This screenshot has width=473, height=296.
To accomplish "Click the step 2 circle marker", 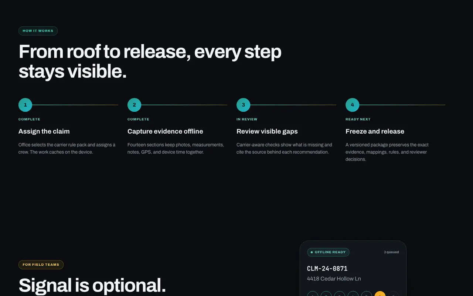I will 134,105.
